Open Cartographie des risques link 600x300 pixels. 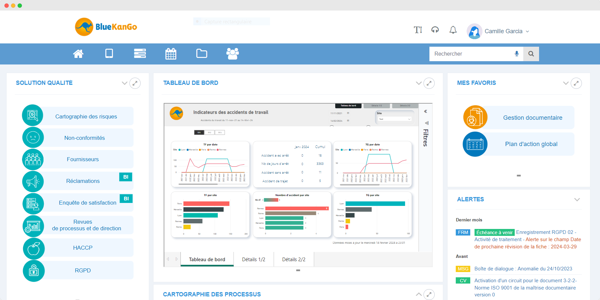click(86, 116)
